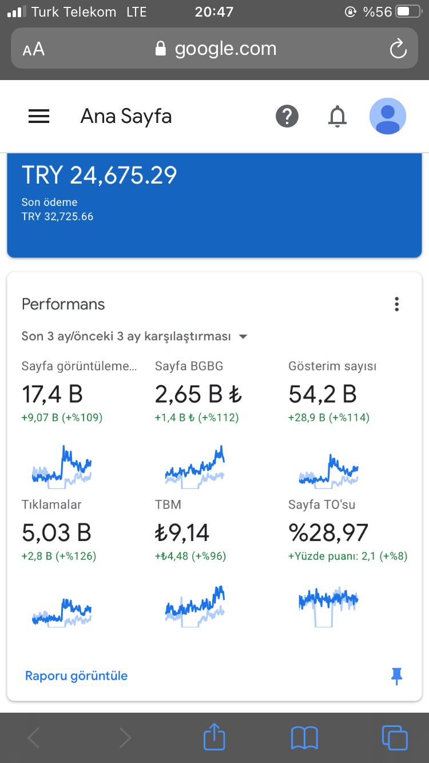Select the Sayfa BGBG metric value
The height and width of the screenshot is (763, 429).
click(x=199, y=394)
